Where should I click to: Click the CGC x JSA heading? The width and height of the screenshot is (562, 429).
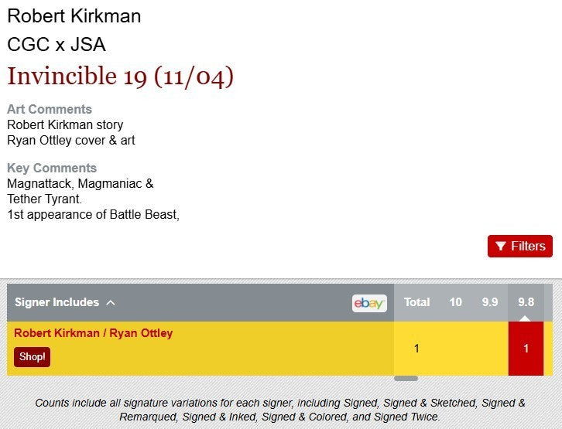pos(57,45)
